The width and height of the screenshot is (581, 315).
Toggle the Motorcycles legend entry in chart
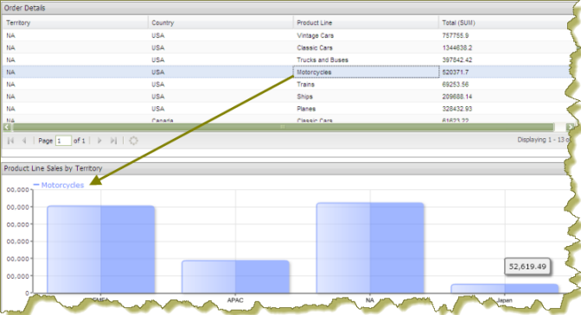59,185
